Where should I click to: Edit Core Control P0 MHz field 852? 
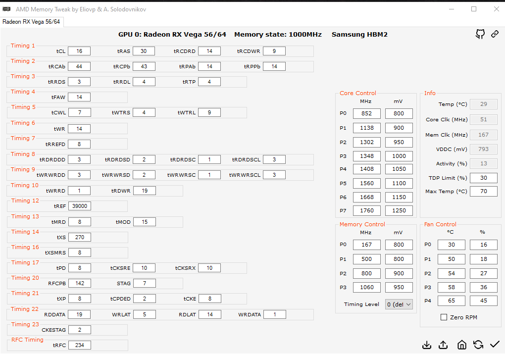pyautogui.click(x=366, y=113)
